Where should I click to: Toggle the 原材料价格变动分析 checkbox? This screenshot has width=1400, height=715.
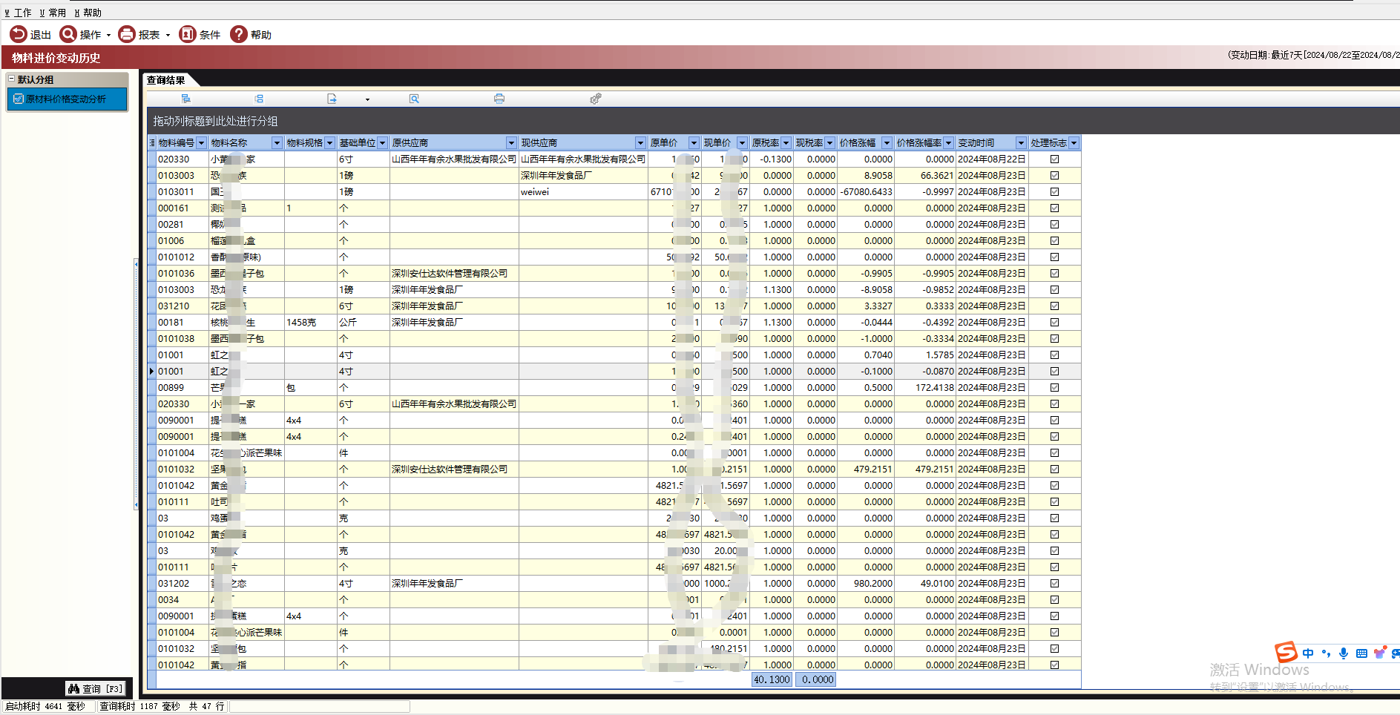click(19, 99)
